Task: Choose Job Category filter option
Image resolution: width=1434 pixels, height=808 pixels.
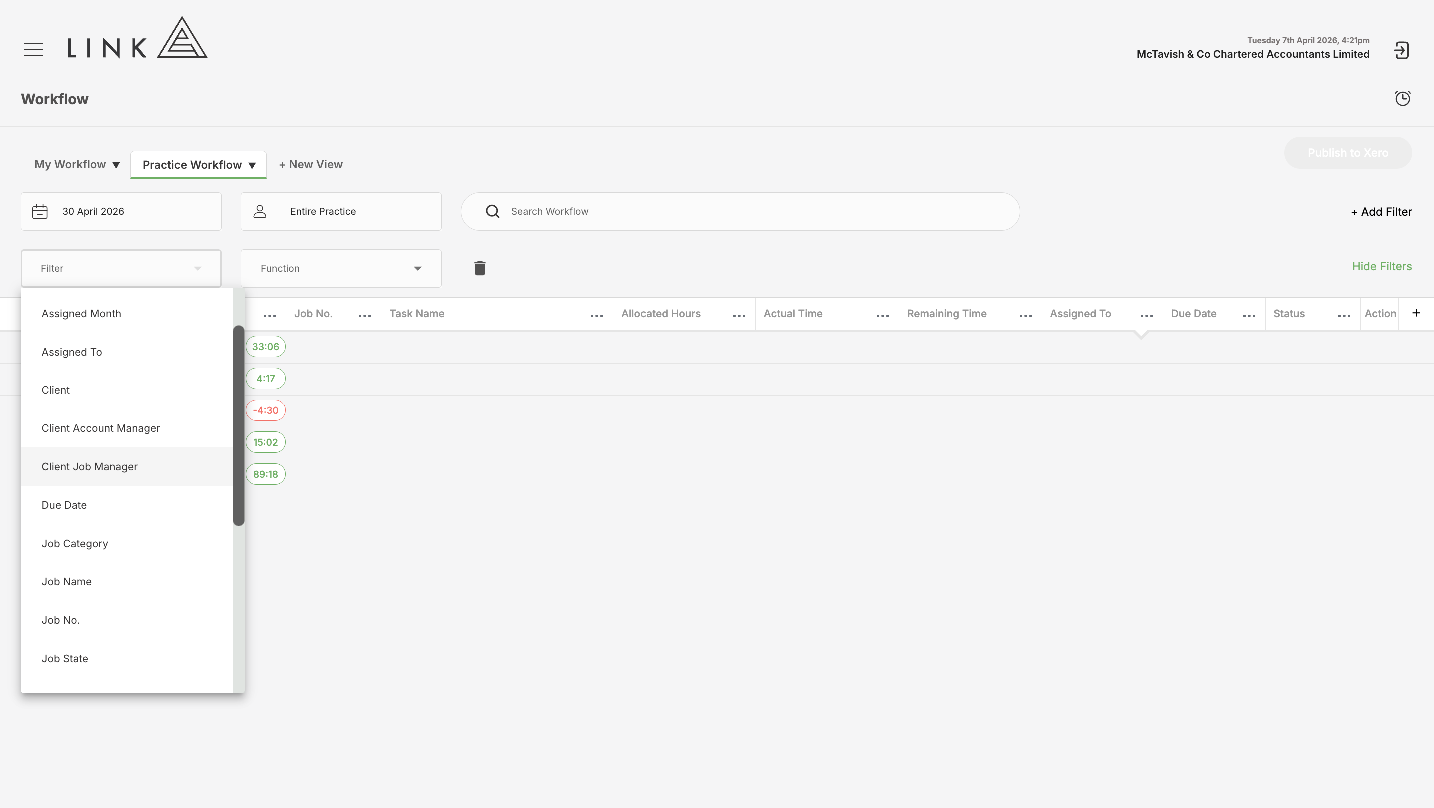Action: [x=127, y=544]
